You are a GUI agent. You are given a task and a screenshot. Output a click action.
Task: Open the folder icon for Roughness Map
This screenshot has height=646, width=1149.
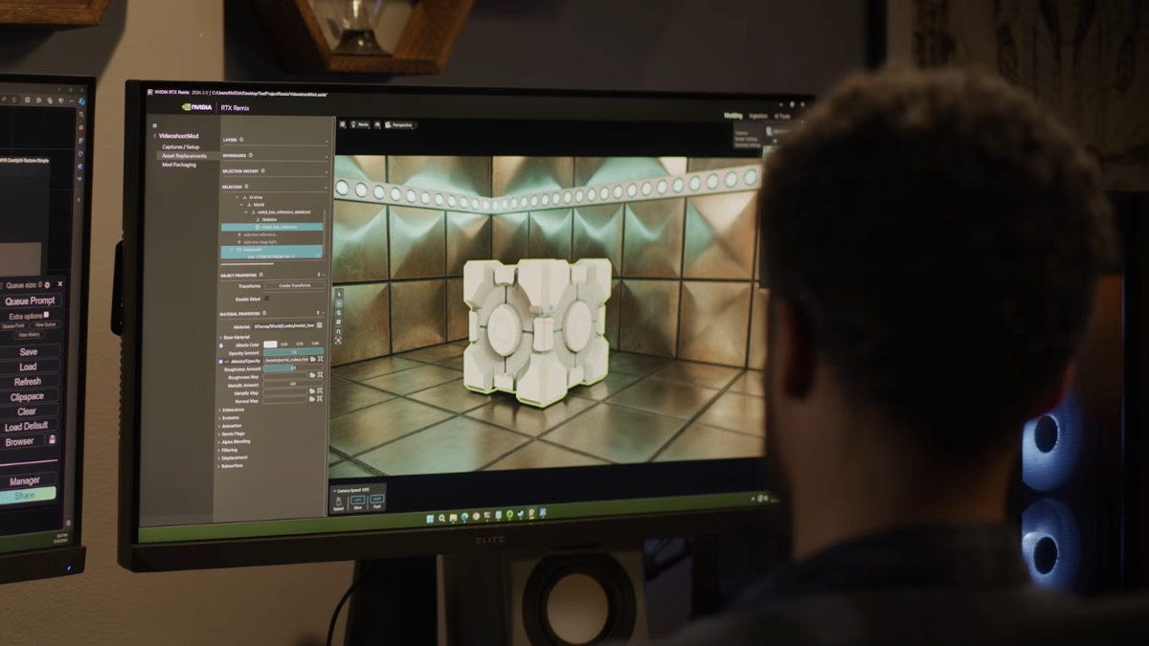click(312, 375)
